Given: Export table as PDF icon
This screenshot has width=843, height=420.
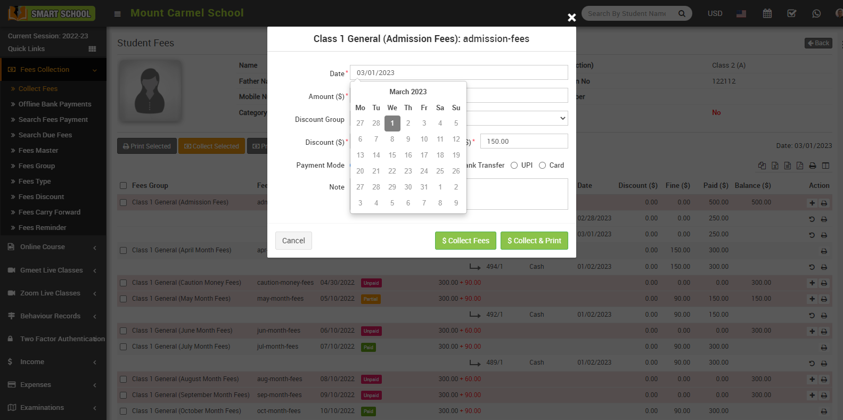Looking at the screenshot, I should pos(800,166).
